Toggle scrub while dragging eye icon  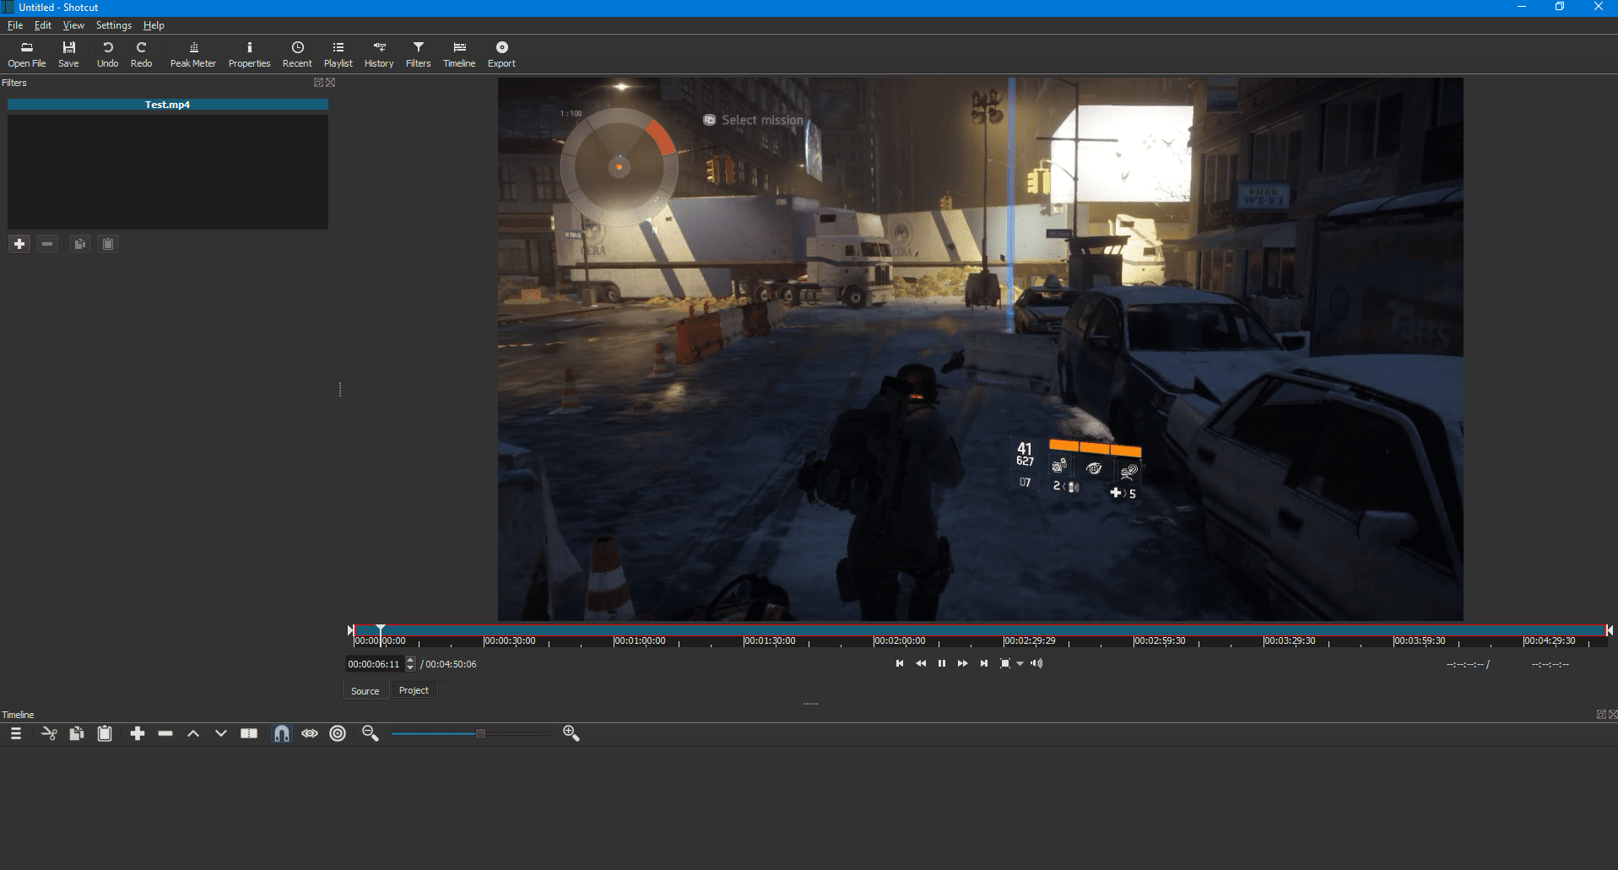pyautogui.click(x=310, y=733)
